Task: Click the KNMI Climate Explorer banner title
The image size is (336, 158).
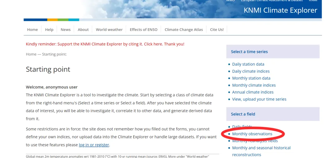Action: [281, 10]
